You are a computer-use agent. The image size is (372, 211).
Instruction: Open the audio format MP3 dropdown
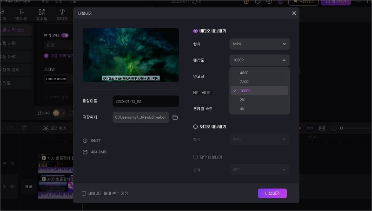pyautogui.click(x=259, y=139)
